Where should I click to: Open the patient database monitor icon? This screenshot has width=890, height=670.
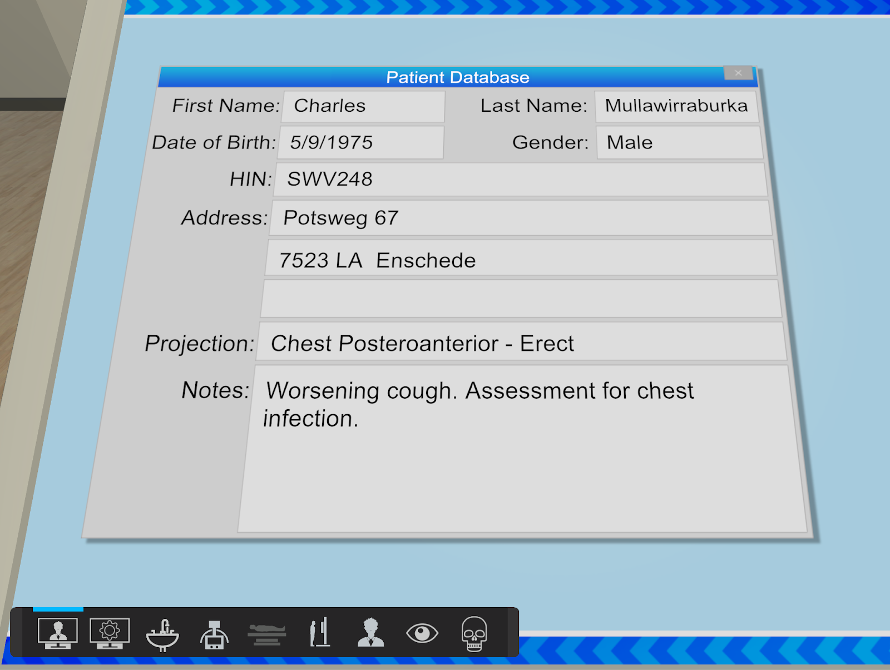(x=58, y=633)
